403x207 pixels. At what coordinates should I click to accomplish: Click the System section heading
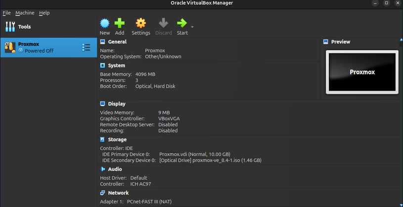[117, 65]
